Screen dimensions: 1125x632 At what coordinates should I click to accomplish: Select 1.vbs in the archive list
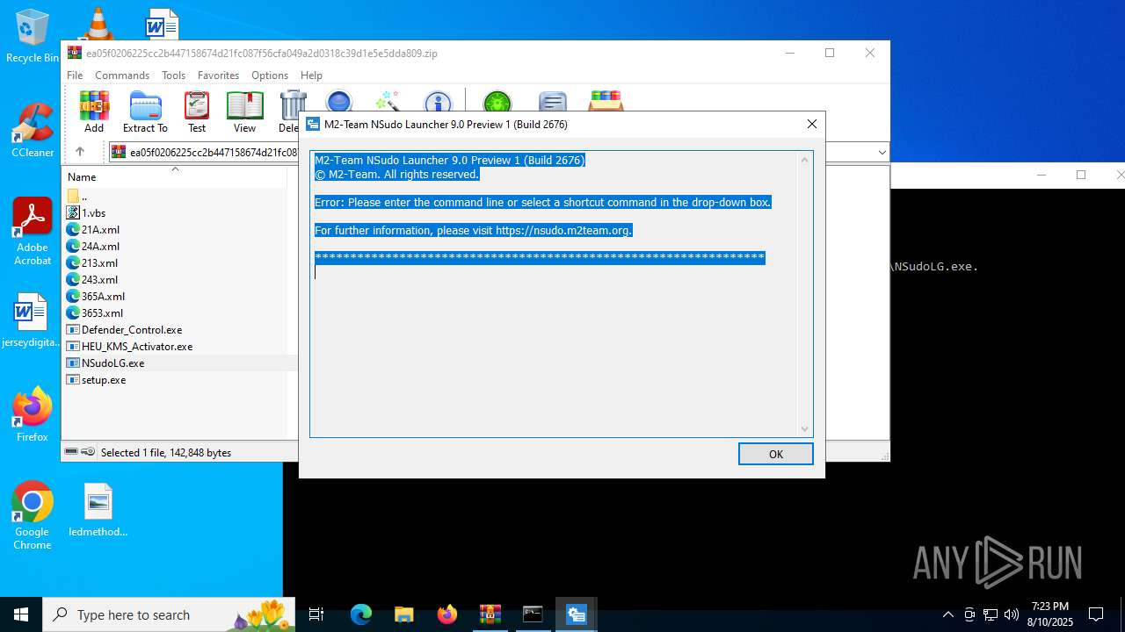93,213
